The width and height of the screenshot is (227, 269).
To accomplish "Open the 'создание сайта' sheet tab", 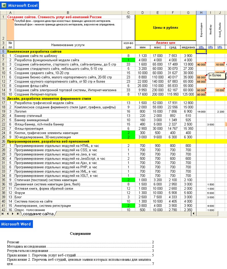I will (38, 214).
